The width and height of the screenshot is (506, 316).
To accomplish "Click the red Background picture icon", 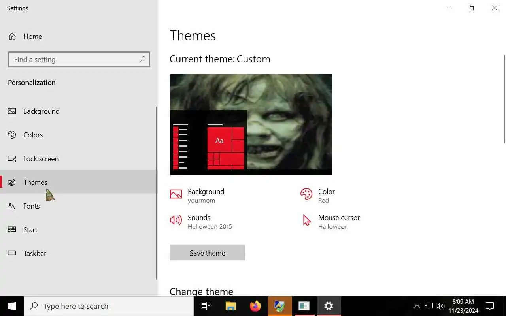I will pyautogui.click(x=176, y=194).
